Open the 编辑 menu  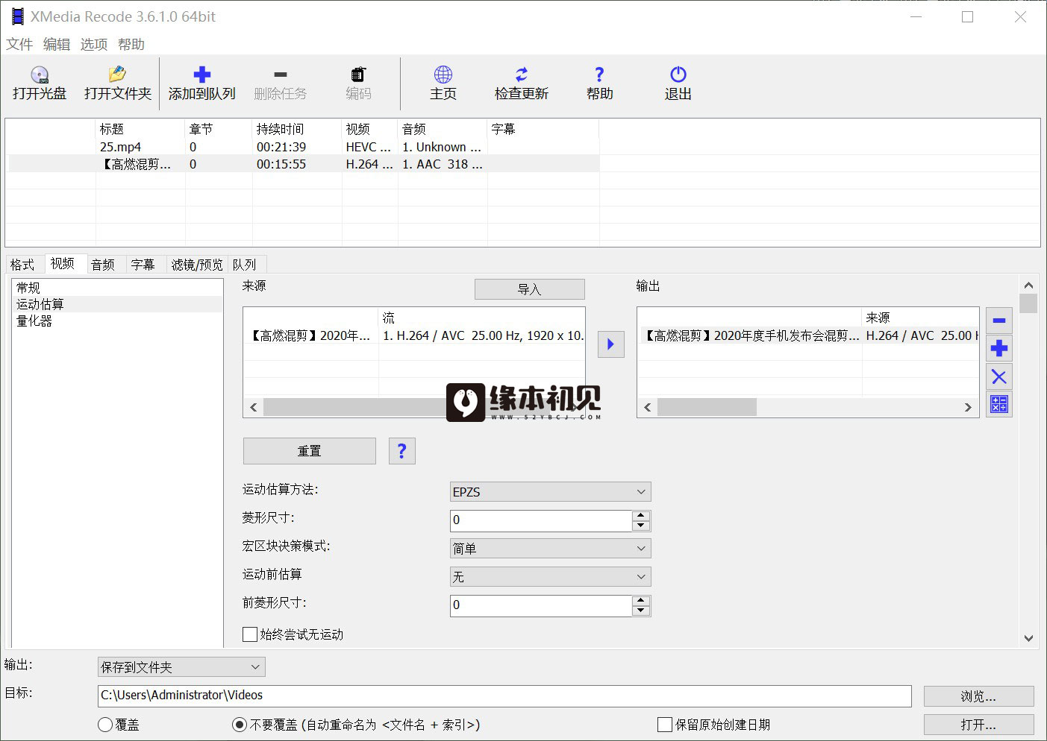pos(57,45)
